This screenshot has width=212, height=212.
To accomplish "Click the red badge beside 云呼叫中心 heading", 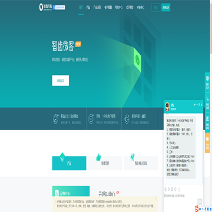I will (118, 192).
